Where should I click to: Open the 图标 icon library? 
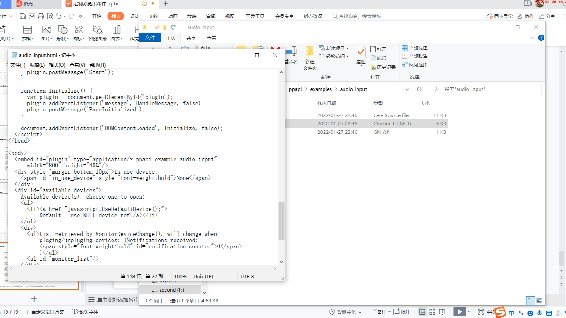click(x=79, y=33)
